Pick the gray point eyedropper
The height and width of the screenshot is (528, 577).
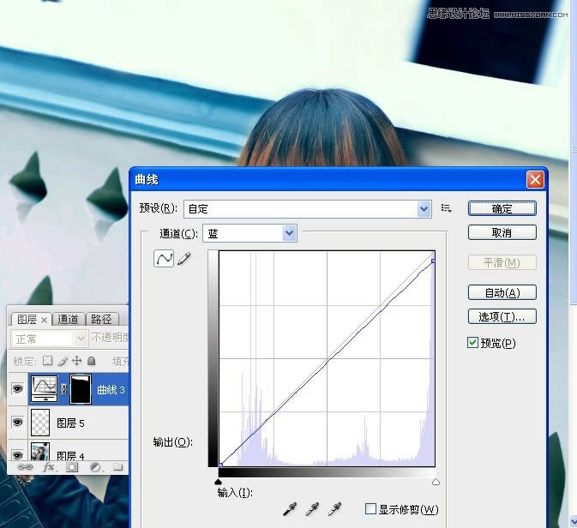(313, 510)
